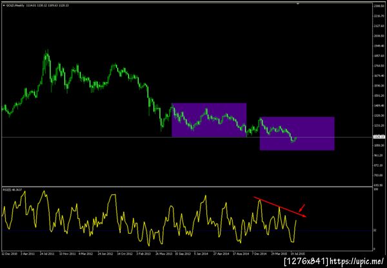This screenshot has height=268, width=387.
Task: Click the 15 Sep 2013 date label
Action: click(x=183, y=254)
